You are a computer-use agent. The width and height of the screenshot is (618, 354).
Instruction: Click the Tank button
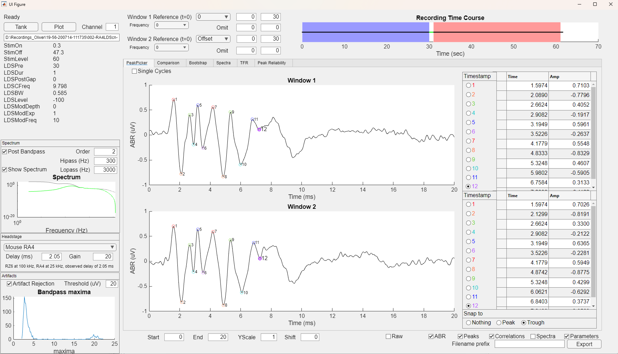tap(21, 26)
